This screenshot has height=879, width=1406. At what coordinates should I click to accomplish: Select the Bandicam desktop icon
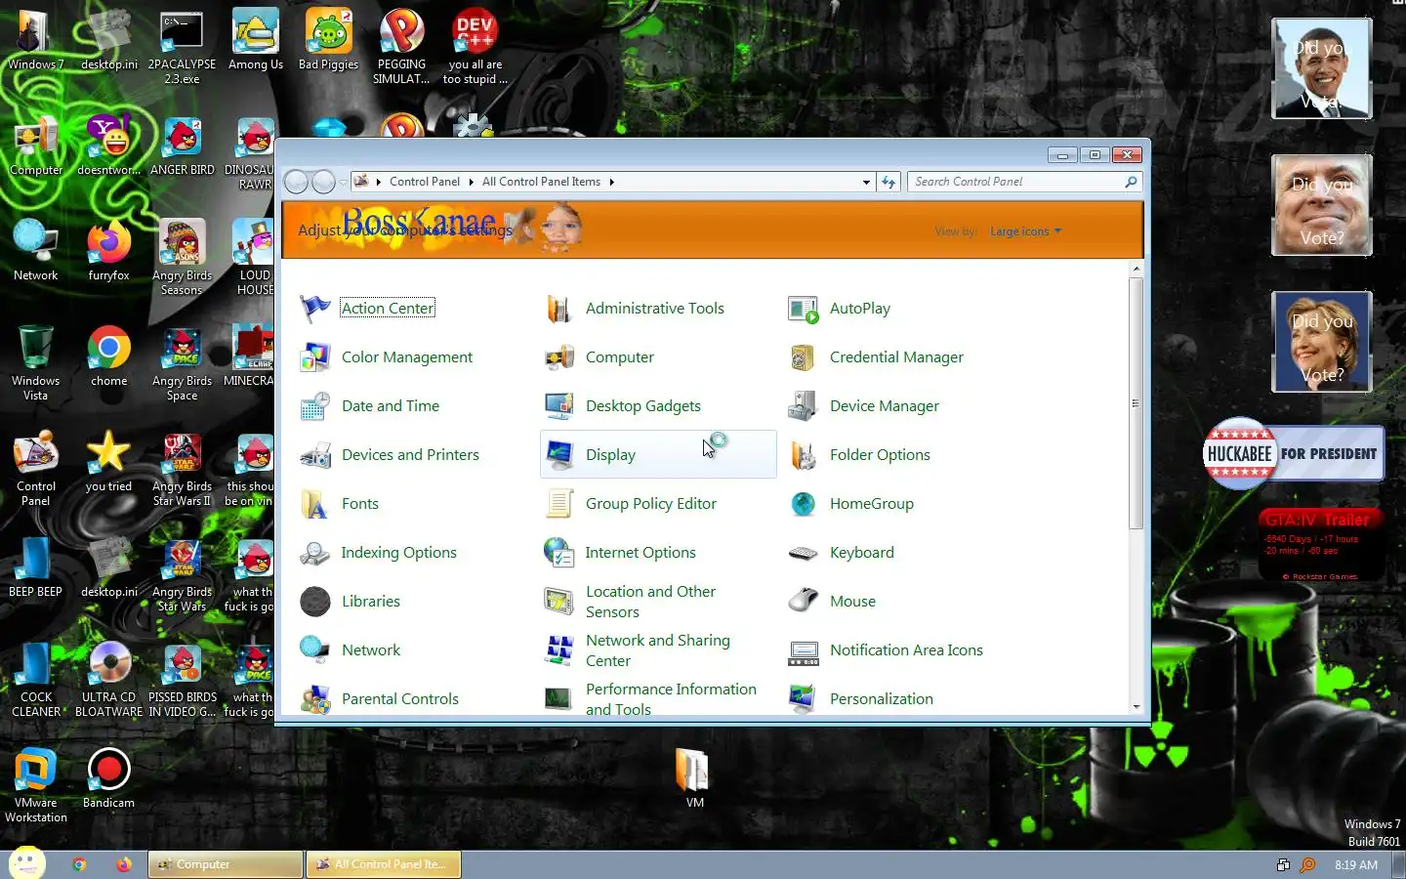point(108,778)
